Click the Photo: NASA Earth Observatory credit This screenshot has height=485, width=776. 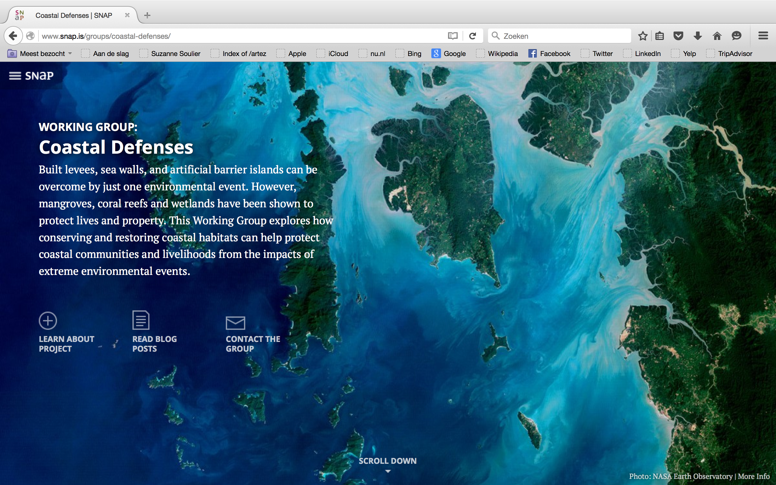tap(681, 476)
